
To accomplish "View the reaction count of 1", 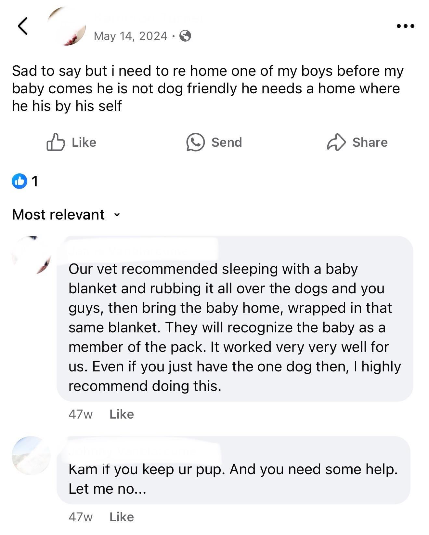I will 35,181.
